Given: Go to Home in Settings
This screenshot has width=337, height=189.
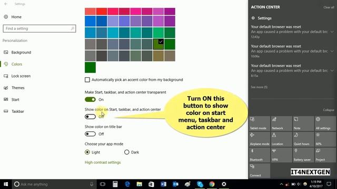Looking at the screenshot, I should pyautogui.click(x=16, y=17).
